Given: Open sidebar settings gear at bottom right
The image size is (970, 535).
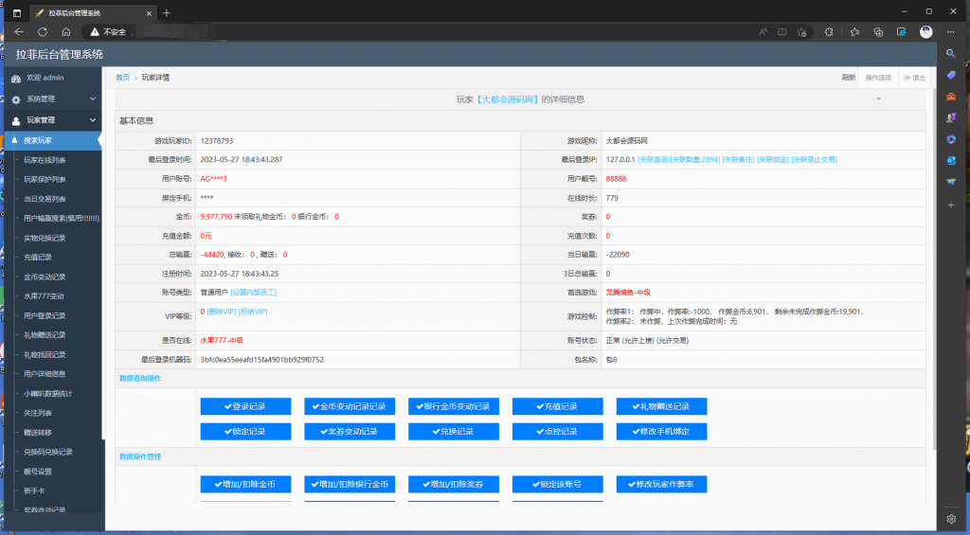Looking at the screenshot, I should coord(951,519).
